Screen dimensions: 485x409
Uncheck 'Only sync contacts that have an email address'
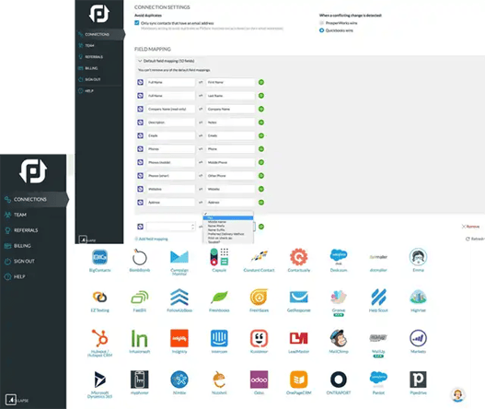coord(137,23)
